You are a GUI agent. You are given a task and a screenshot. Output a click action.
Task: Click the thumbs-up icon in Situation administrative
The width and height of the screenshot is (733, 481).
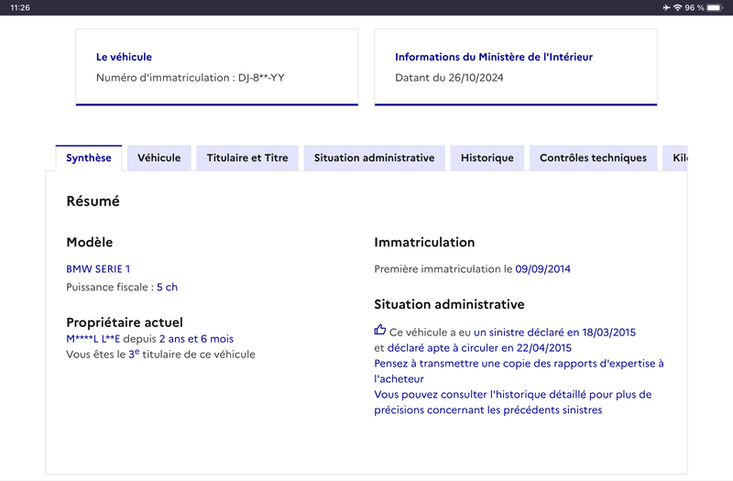379,330
